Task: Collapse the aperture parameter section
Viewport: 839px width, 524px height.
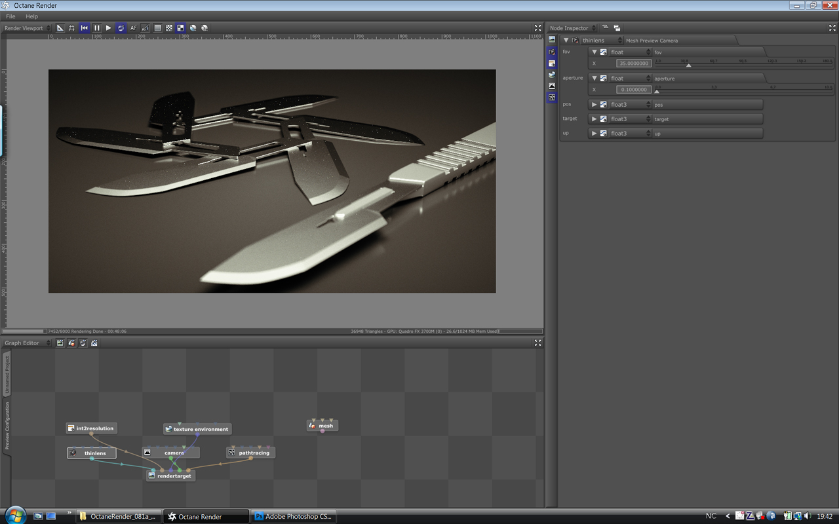Action: coord(595,79)
